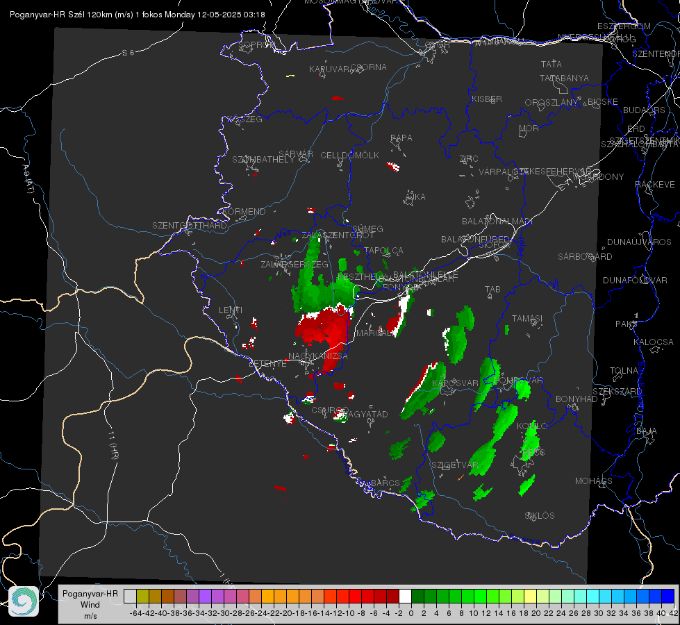Click the TOLNA city label

(624, 371)
